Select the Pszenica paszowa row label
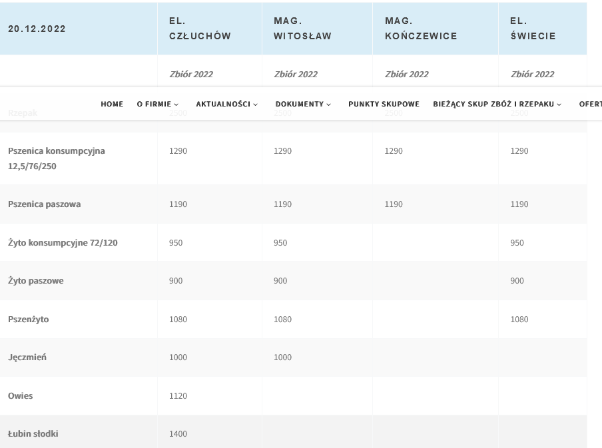This screenshot has width=602, height=448. pos(45,204)
